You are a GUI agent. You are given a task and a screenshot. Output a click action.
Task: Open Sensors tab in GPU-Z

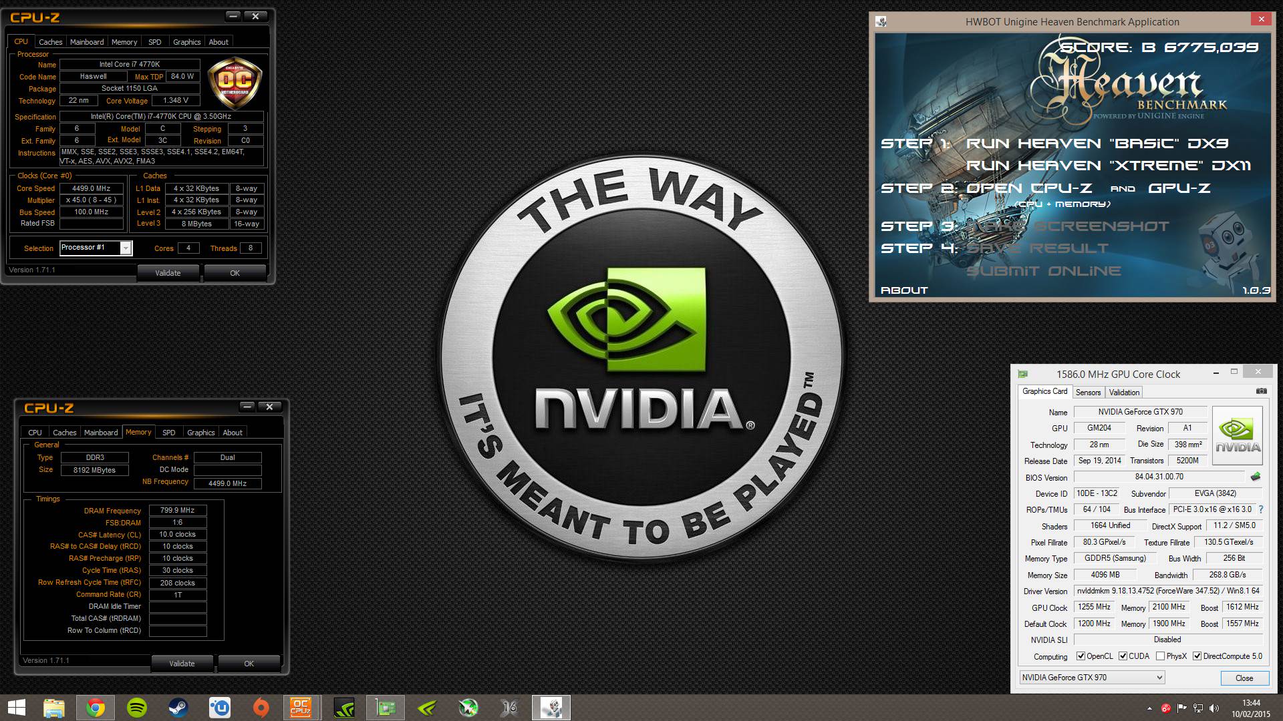[x=1088, y=393]
